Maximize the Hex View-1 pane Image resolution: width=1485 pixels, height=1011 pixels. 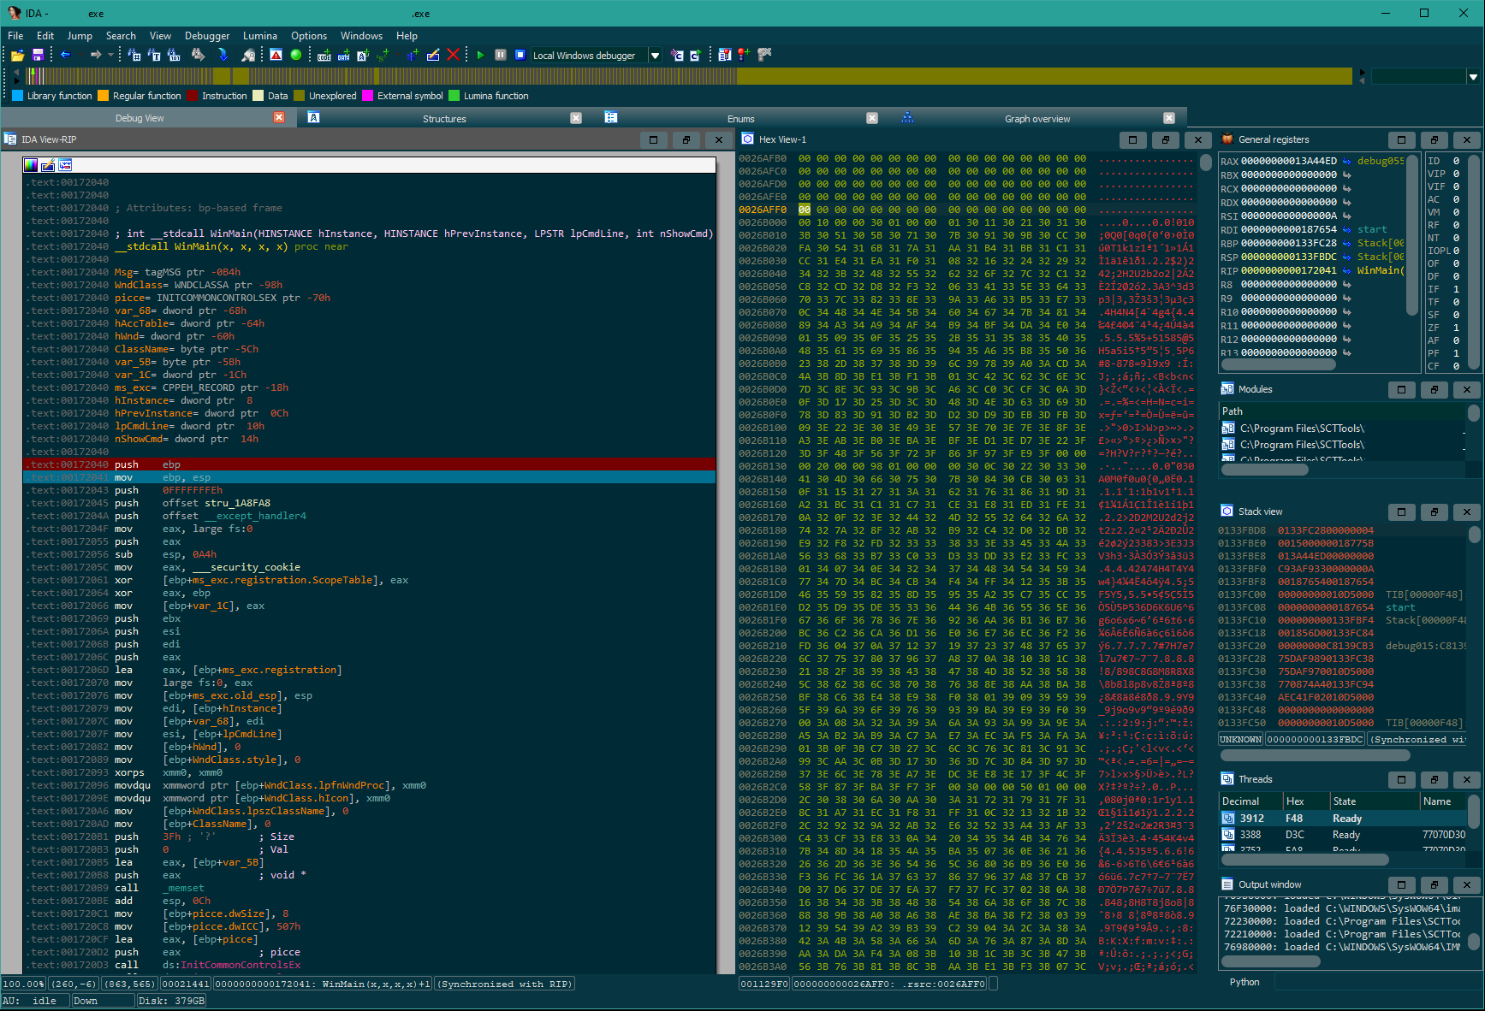pos(1132,139)
